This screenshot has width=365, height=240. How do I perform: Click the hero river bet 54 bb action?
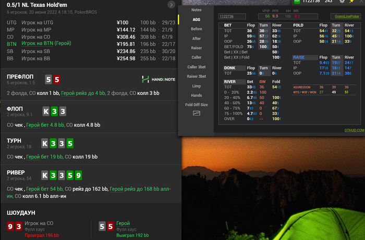click(x=45, y=189)
